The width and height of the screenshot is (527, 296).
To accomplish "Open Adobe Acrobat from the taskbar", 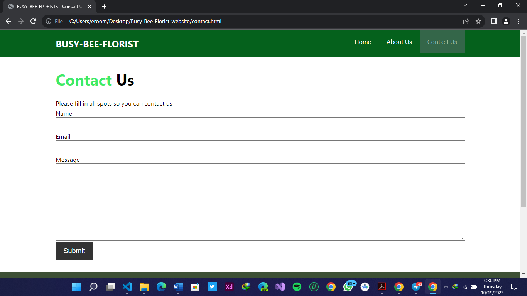I will tap(382, 287).
